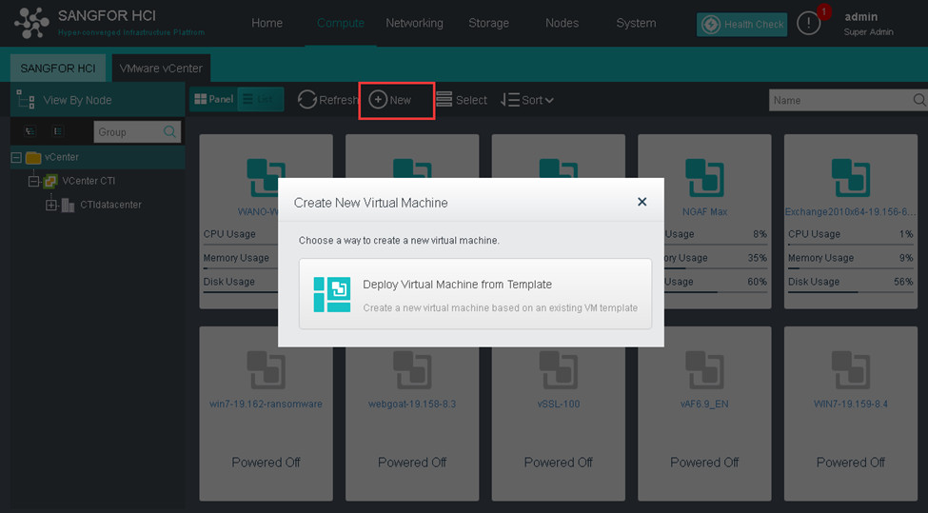Click Exchange2010x64 Memory Usage bar
This screenshot has height=513, width=928.
851,268
